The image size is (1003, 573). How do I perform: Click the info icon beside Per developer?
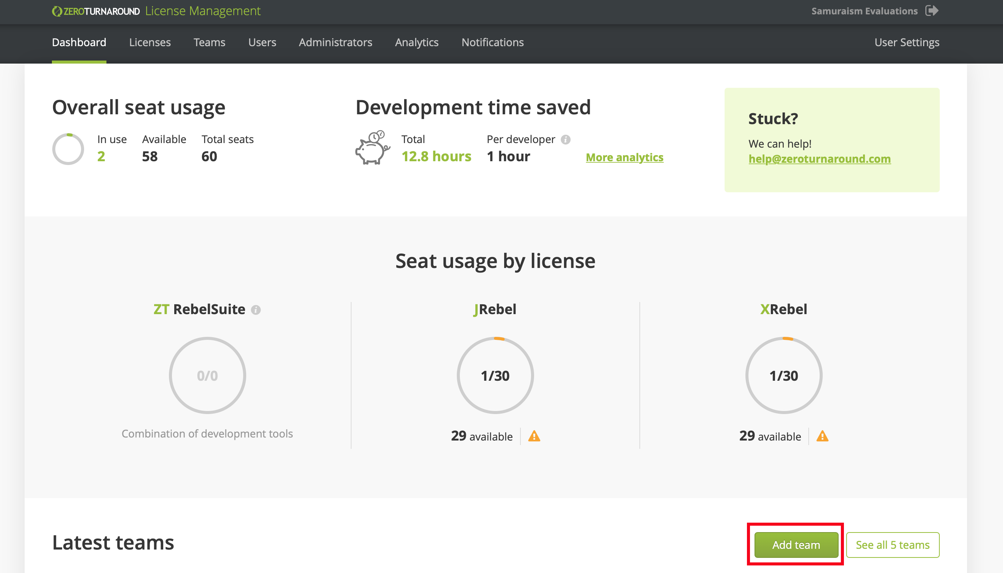click(x=566, y=140)
